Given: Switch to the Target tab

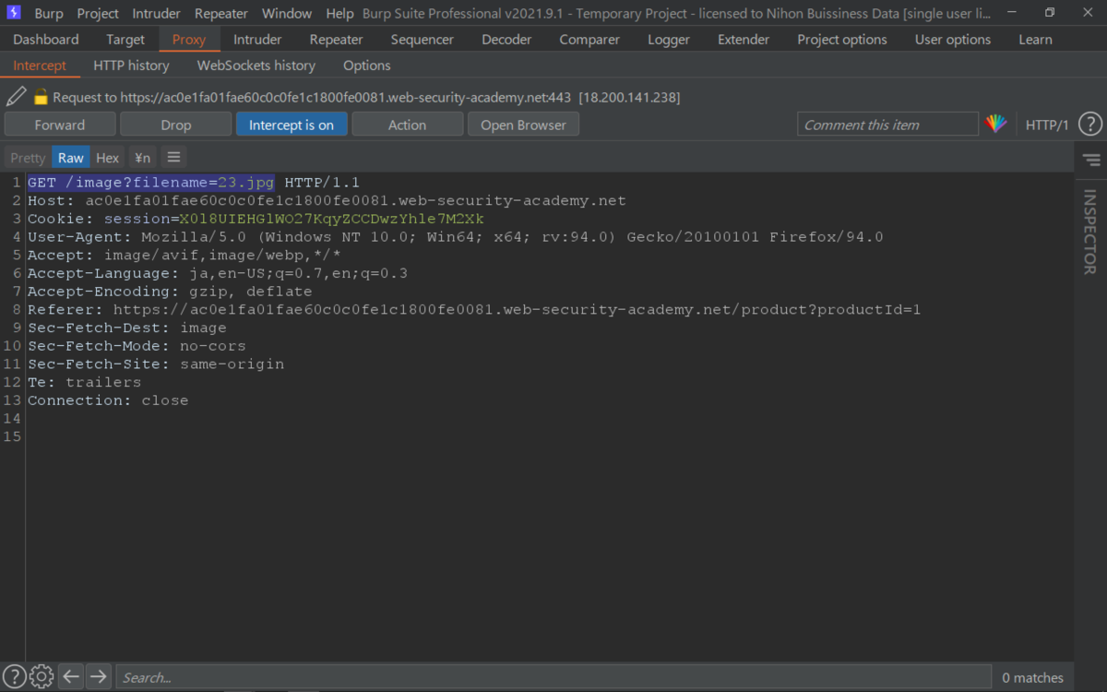Looking at the screenshot, I should [125, 40].
